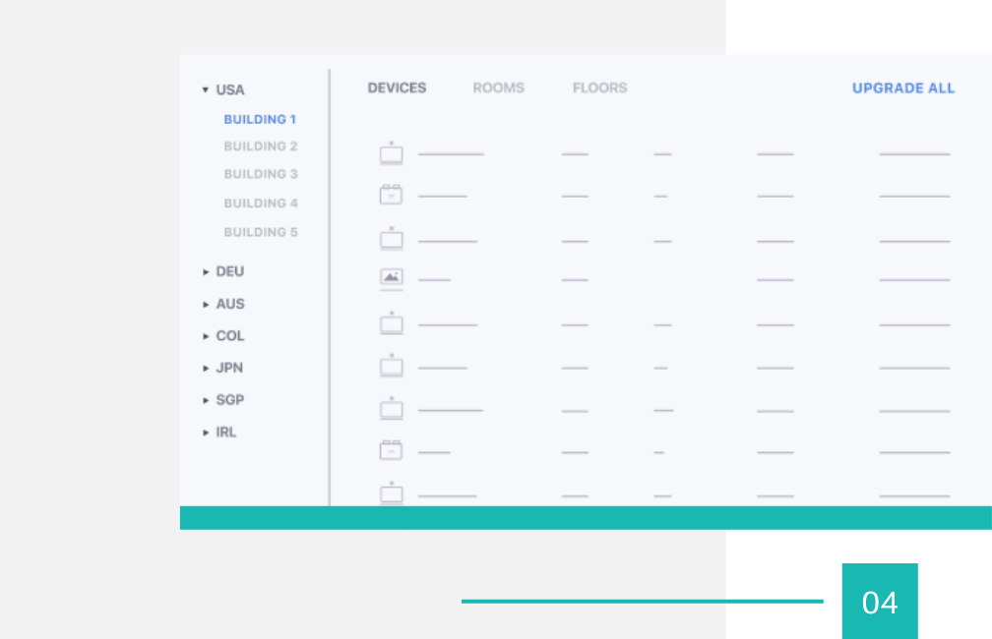Screen dimensions: 992x639
Task: Switch to the Rooms tab
Action: pyautogui.click(x=498, y=88)
